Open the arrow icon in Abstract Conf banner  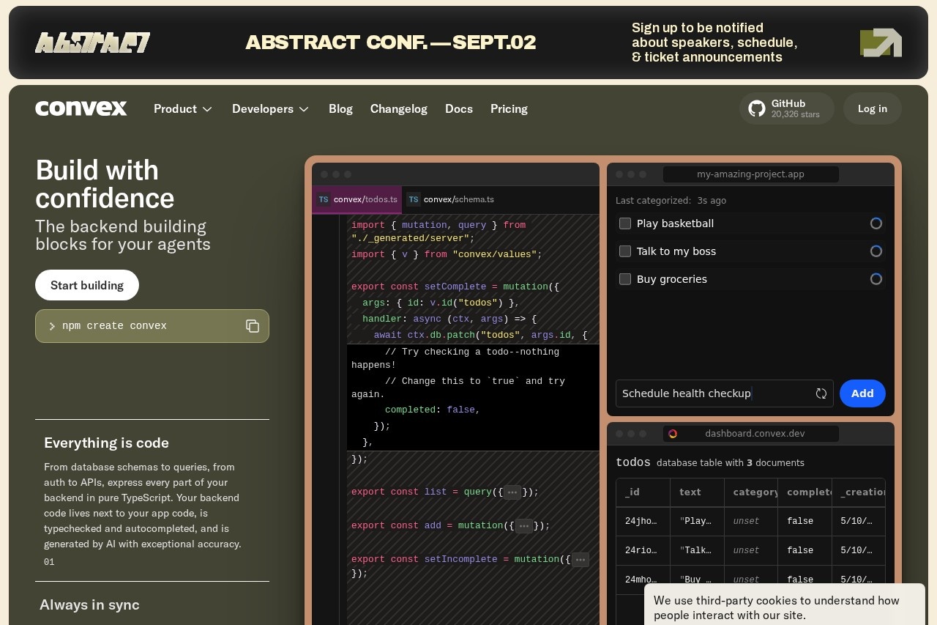(x=881, y=42)
